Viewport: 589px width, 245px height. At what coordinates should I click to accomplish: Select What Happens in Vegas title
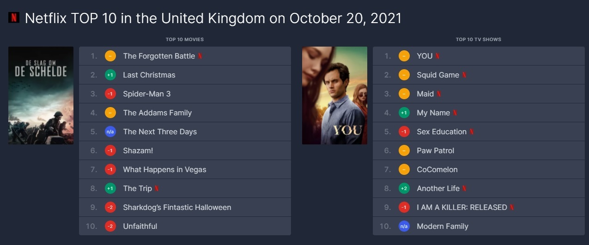164,169
